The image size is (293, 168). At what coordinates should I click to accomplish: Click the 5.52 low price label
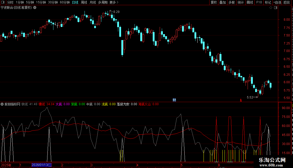[x=250, y=97]
